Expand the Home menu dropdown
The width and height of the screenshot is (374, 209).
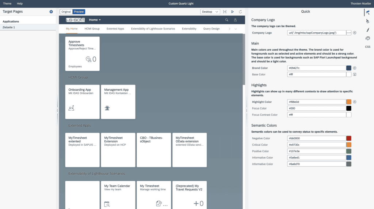(95, 20)
